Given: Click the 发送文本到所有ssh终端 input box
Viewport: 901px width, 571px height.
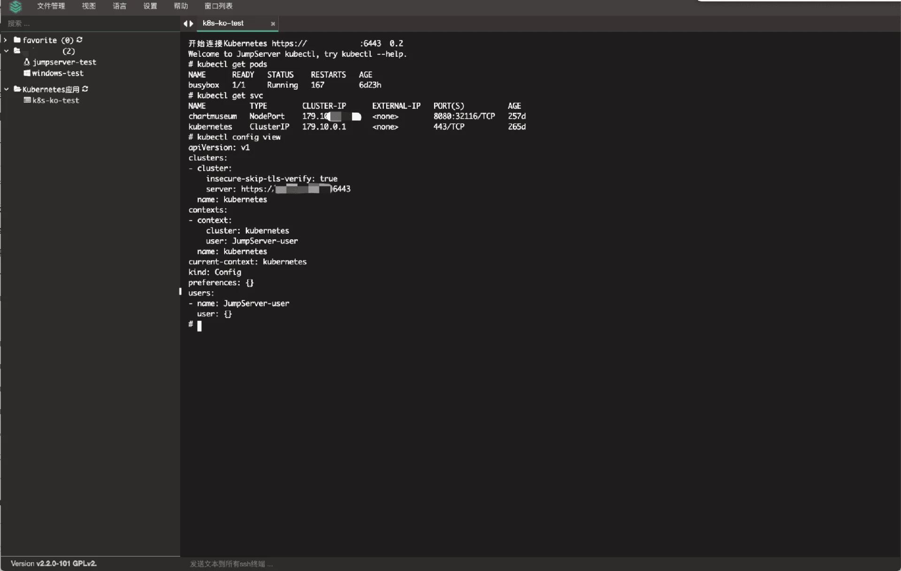Looking at the screenshot, I should pyautogui.click(x=540, y=563).
